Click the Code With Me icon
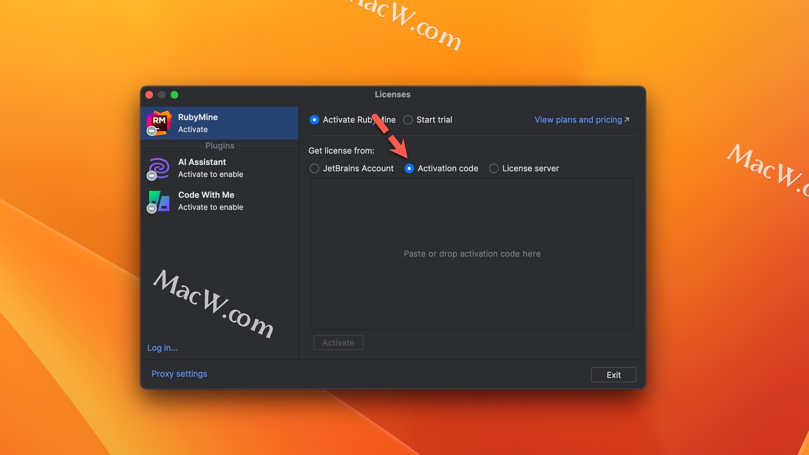The width and height of the screenshot is (809, 455). click(159, 201)
